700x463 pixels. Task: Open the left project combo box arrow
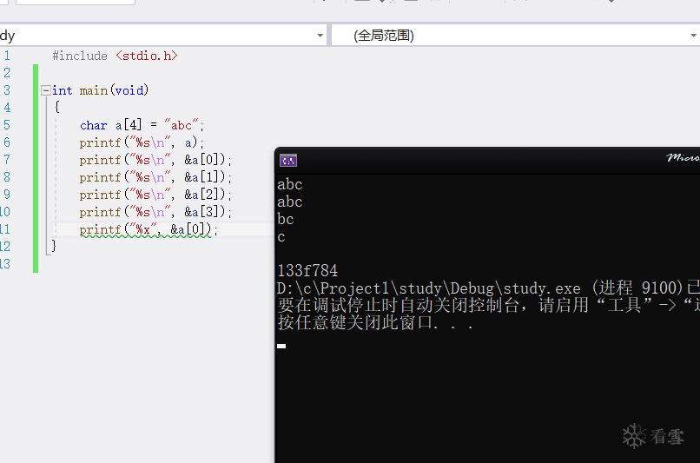320,36
